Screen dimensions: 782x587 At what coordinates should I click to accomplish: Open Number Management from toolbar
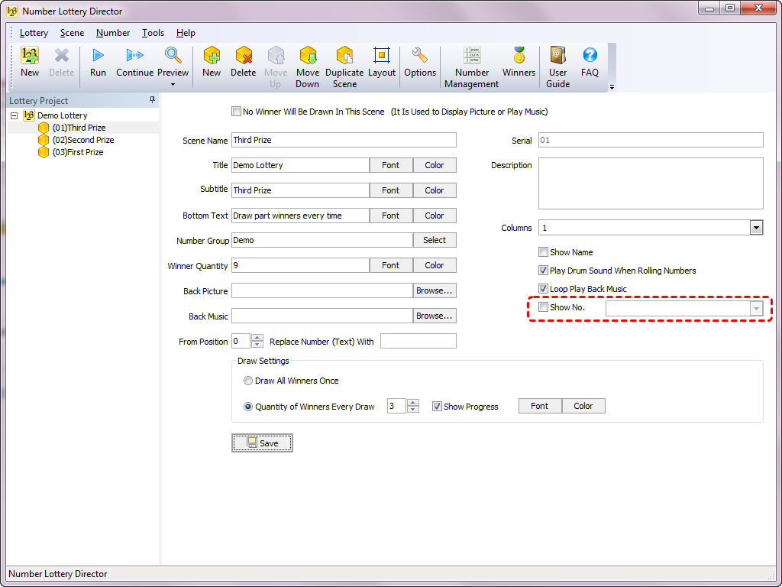coord(471,56)
